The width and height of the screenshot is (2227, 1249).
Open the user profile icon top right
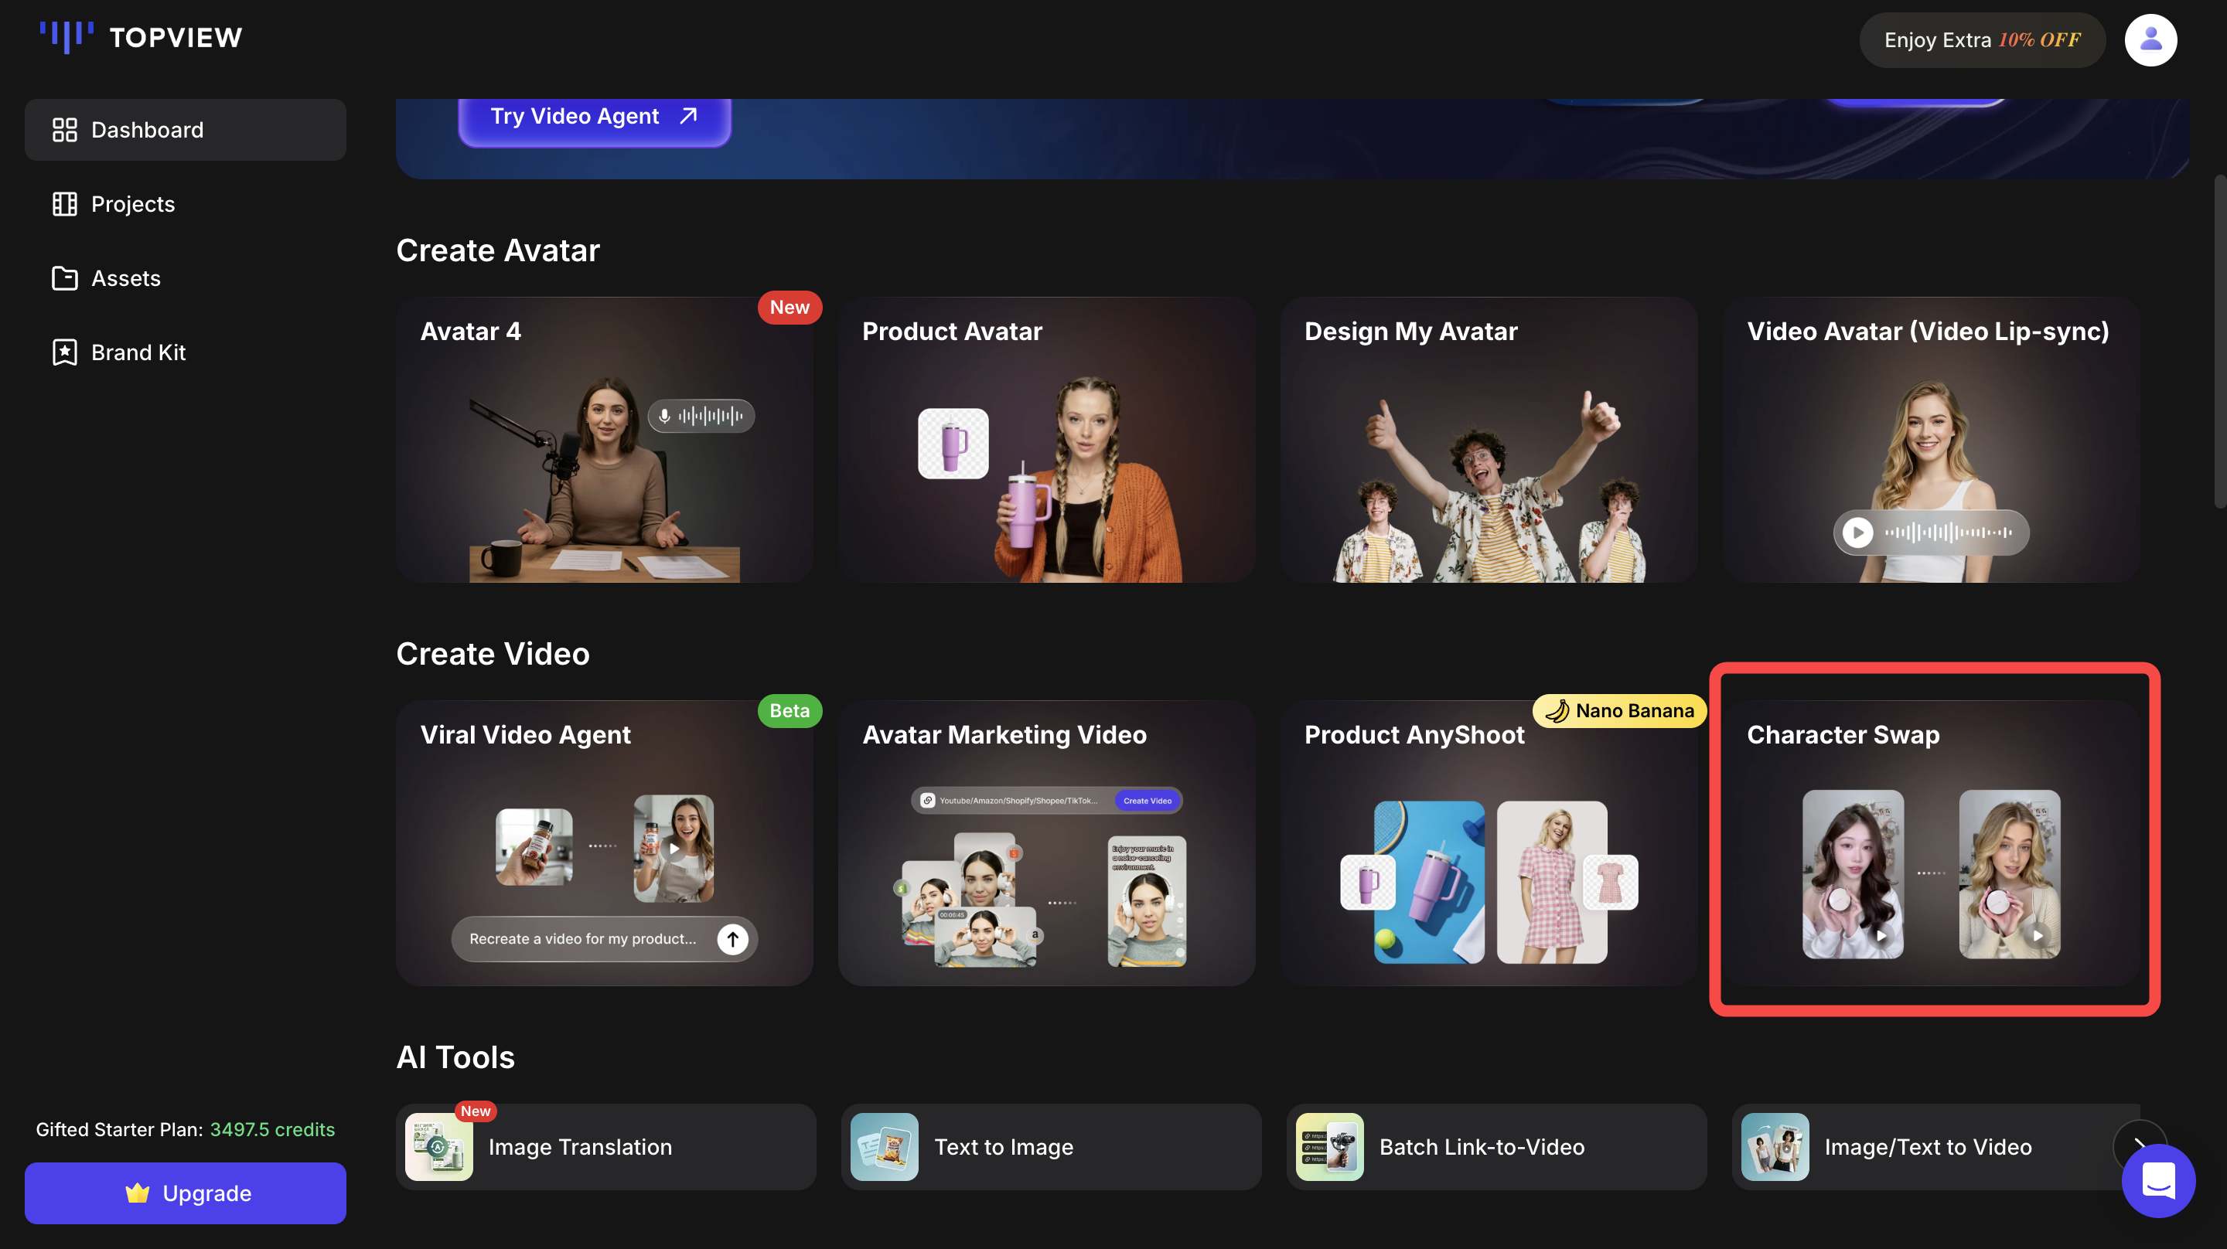click(x=2151, y=39)
